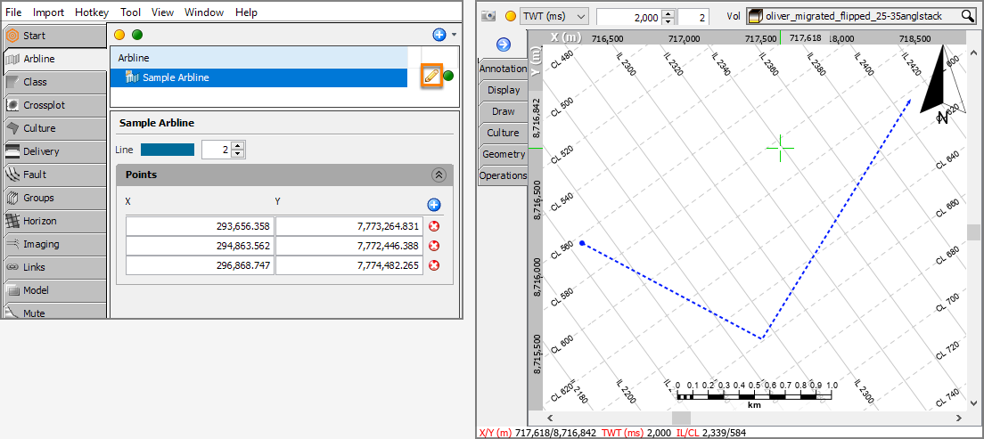984x439 pixels.
Task: Open the Operations side tab
Action: coord(504,175)
